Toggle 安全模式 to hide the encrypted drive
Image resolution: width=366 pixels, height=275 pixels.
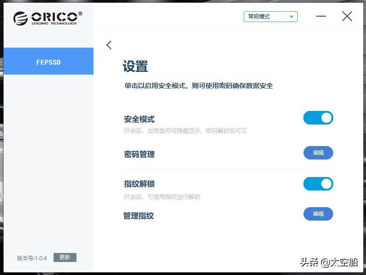click(318, 117)
